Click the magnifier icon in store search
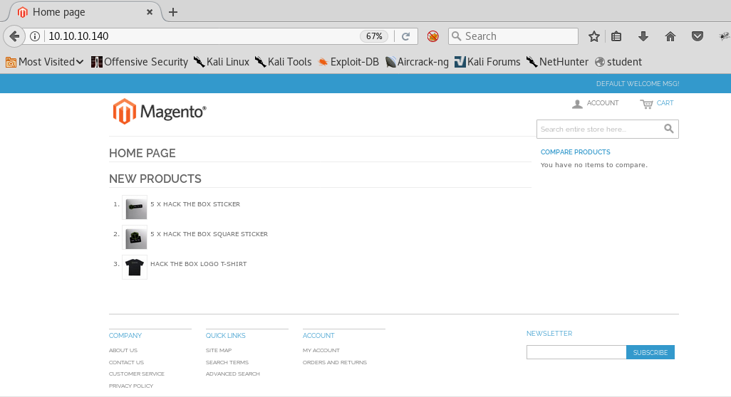Screen dimensions: 731x397 point(668,129)
